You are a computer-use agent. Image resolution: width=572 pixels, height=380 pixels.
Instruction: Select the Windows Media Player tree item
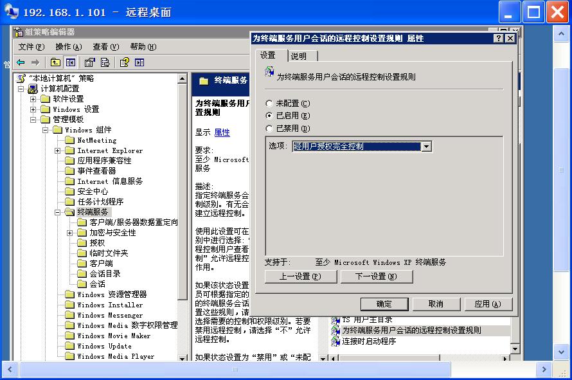tap(116, 356)
